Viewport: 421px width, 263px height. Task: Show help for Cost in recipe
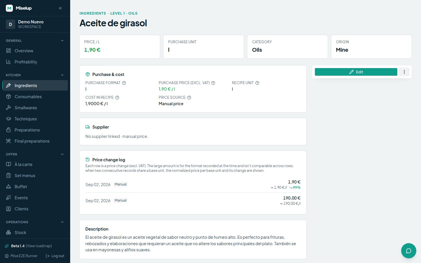point(117,98)
